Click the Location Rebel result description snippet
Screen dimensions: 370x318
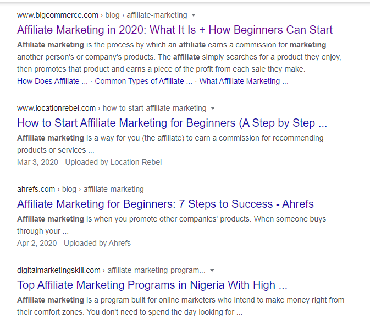[x=170, y=144]
